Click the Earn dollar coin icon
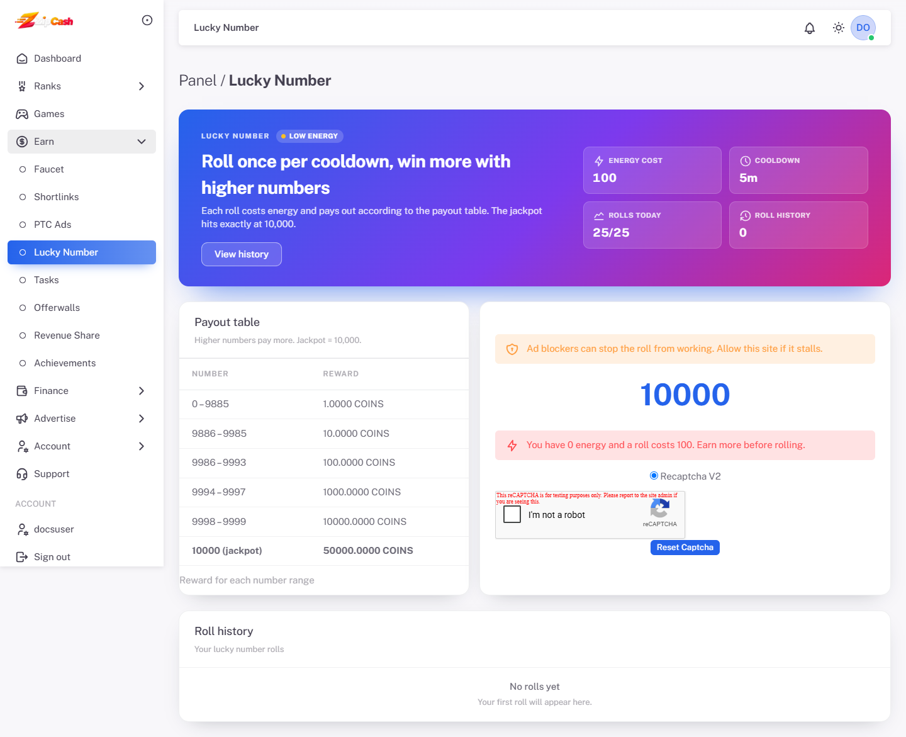 22,142
